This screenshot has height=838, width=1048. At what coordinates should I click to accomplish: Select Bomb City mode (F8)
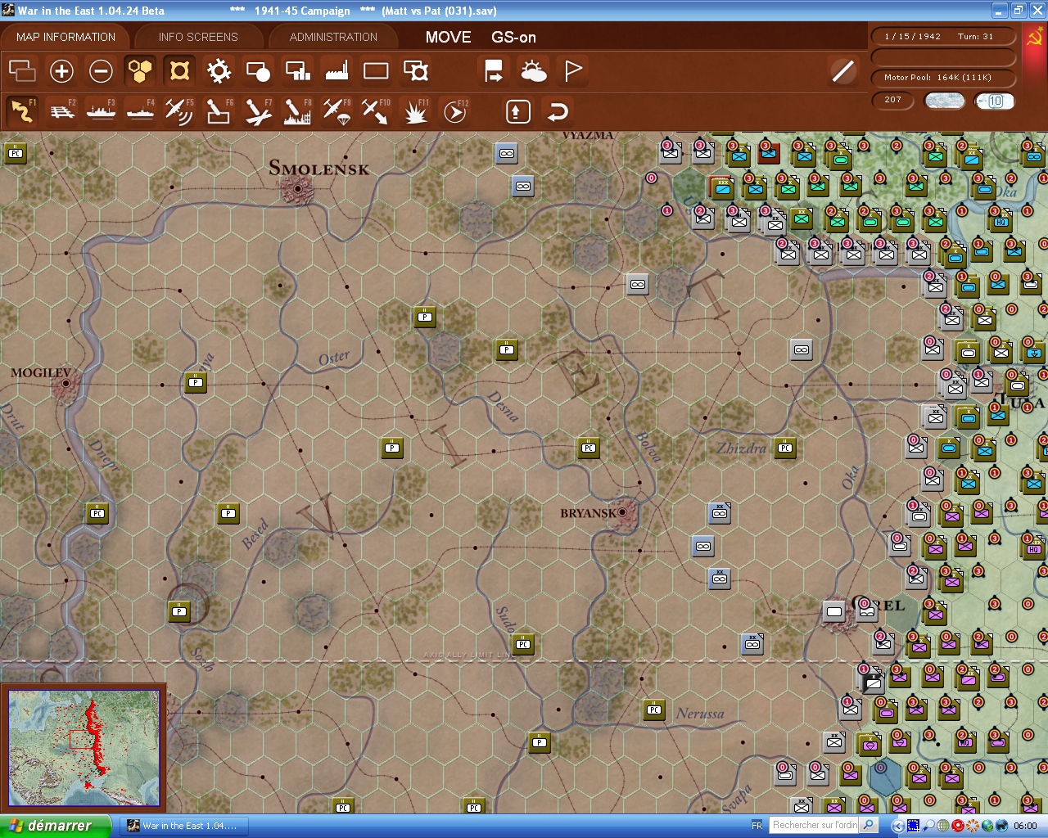click(x=297, y=111)
